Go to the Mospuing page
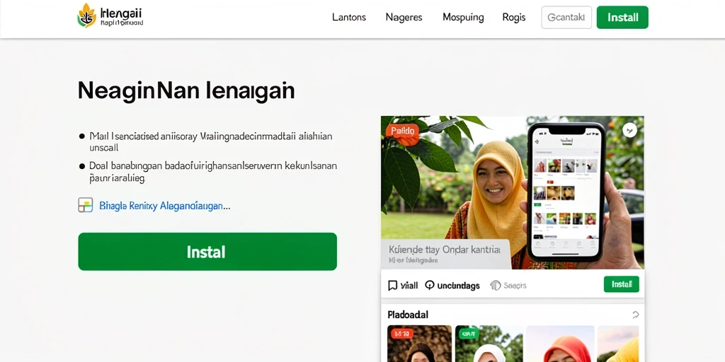725x362 pixels. tap(463, 18)
